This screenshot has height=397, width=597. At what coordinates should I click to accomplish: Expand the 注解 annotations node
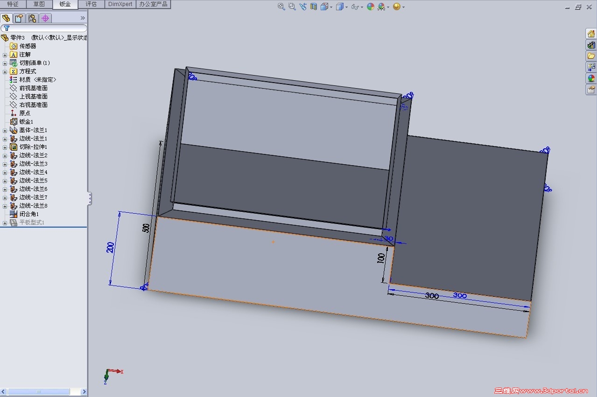5,55
